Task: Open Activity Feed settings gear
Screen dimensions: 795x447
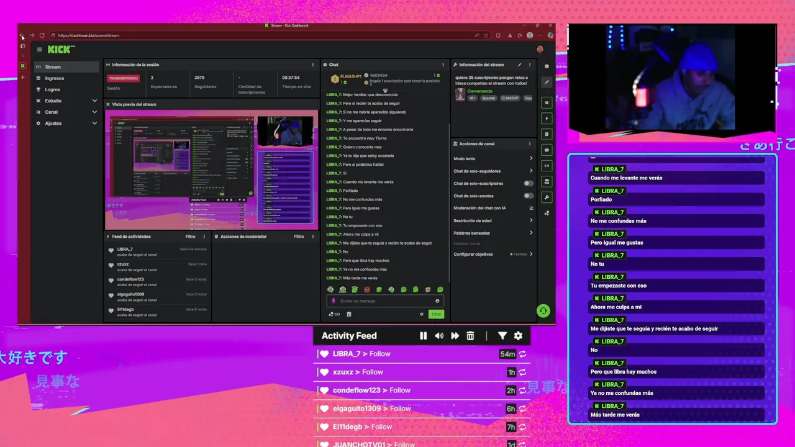Action: pyautogui.click(x=518, y=336)
